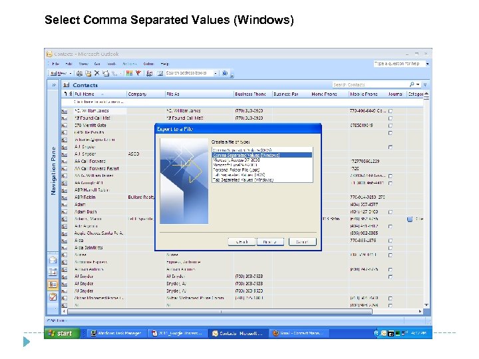Toggle Journal checkbox for first A.J. Snyder row

tap(391, 147)
